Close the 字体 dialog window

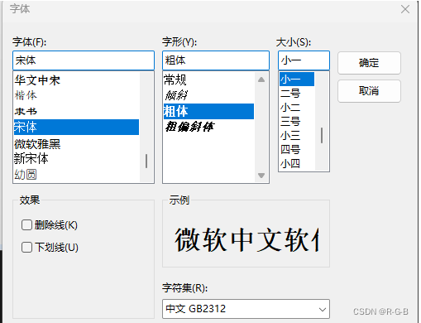(404, 9)
